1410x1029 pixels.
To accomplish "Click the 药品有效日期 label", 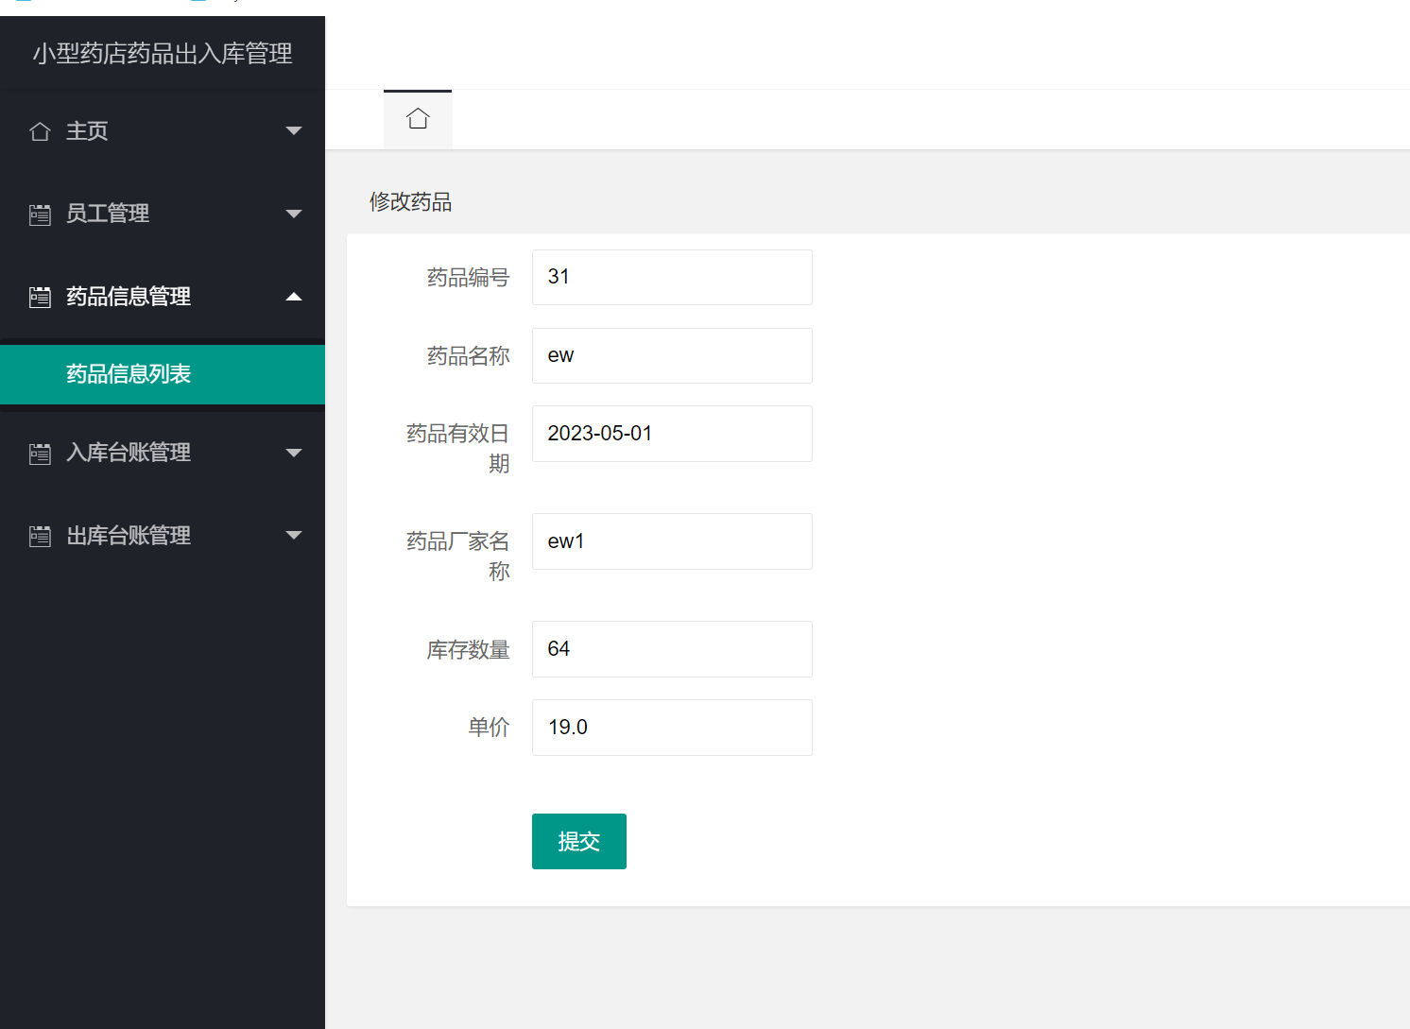I will 458,448.
